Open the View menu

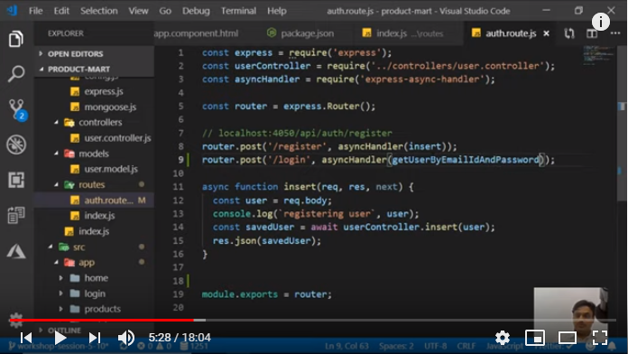click(x=138, y=11)
